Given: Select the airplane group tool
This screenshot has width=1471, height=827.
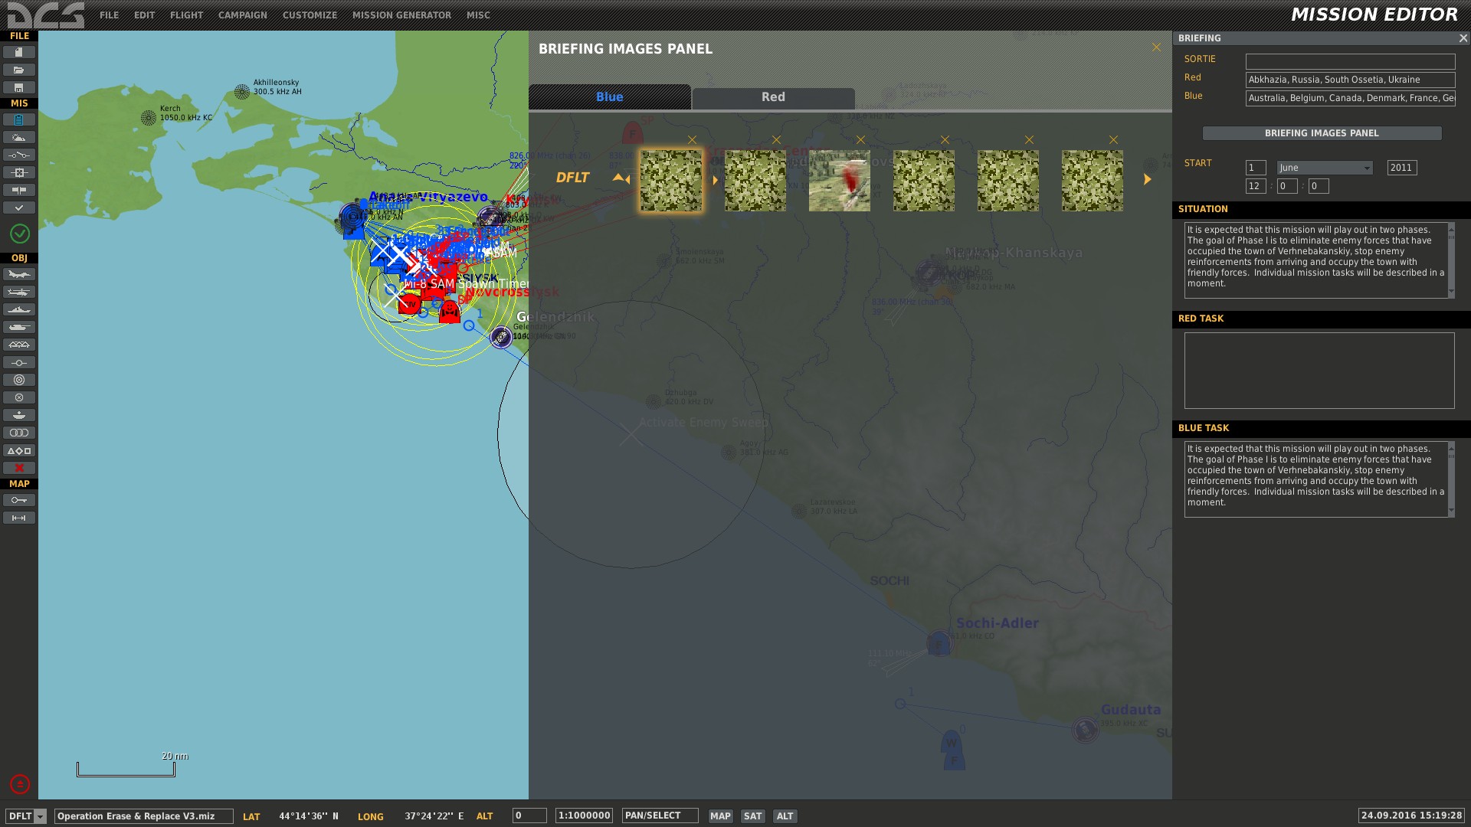Looking at the screenshot, I should coord(19,274).
